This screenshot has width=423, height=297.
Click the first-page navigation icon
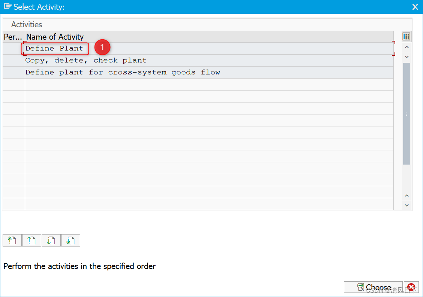12,240
